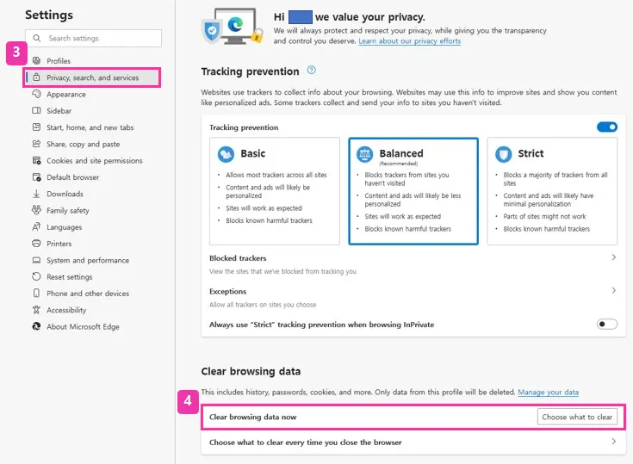Click the About Microsoft Edge logo icon

coord(36,326)
